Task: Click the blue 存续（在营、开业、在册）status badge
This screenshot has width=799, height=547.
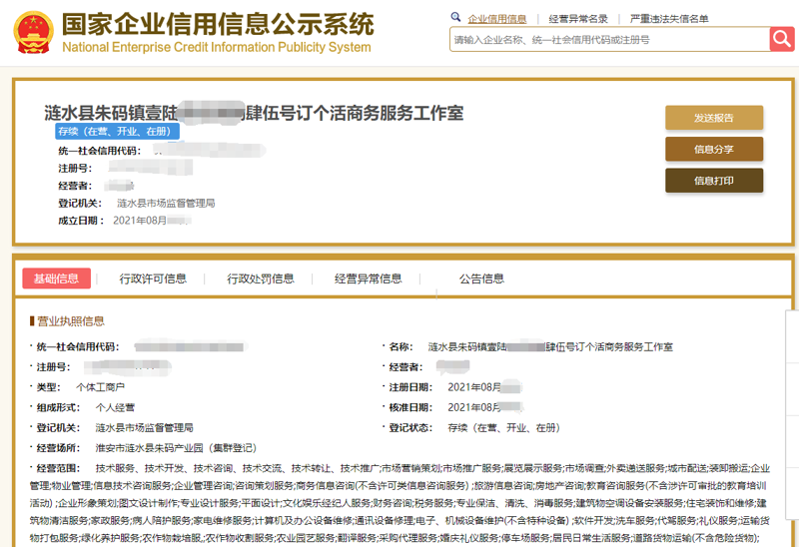Action: click(117, 132)
